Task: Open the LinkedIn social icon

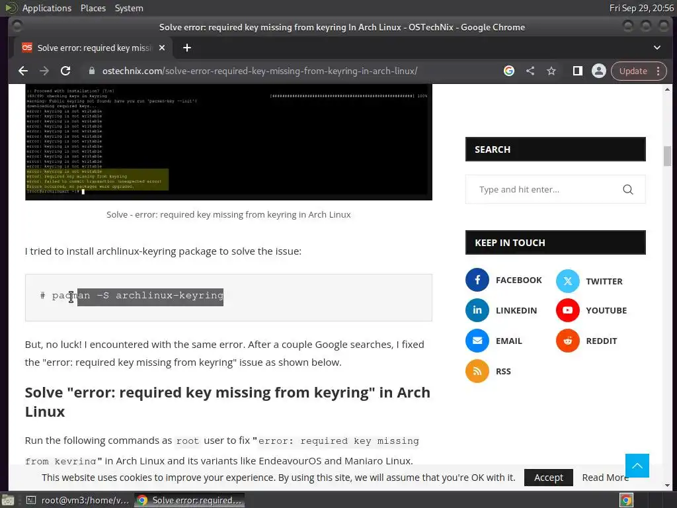Action: [477, 310]
